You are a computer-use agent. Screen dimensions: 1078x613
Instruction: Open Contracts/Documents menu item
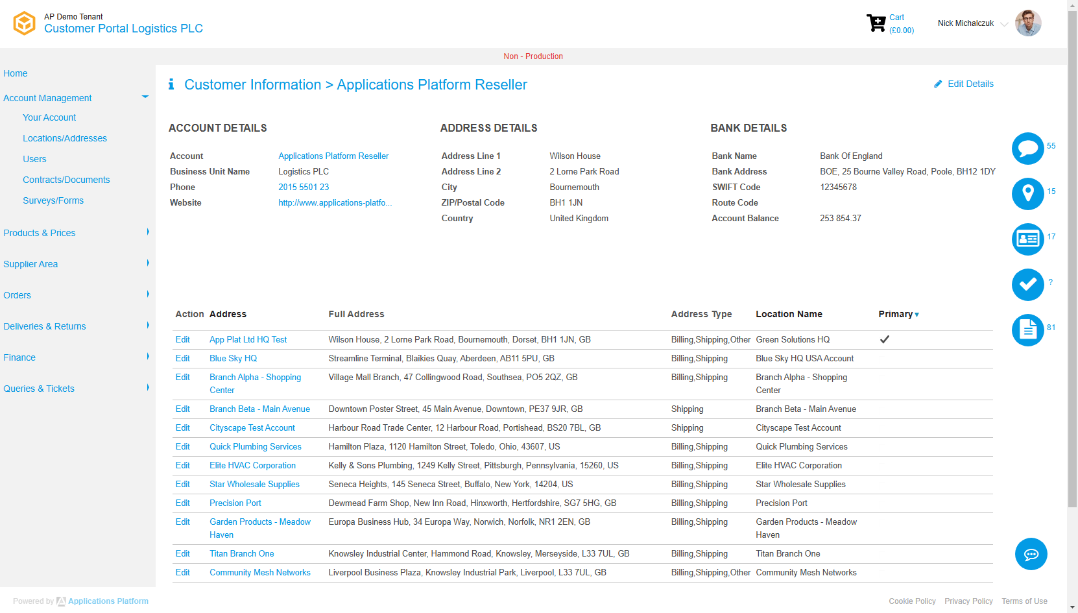tap(66, 180)
